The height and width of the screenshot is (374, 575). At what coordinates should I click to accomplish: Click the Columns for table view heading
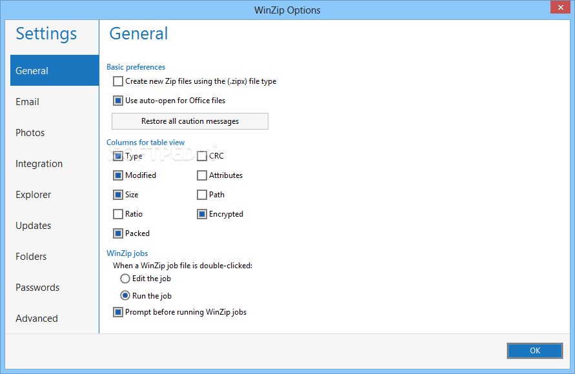click(x=146, y=143)
